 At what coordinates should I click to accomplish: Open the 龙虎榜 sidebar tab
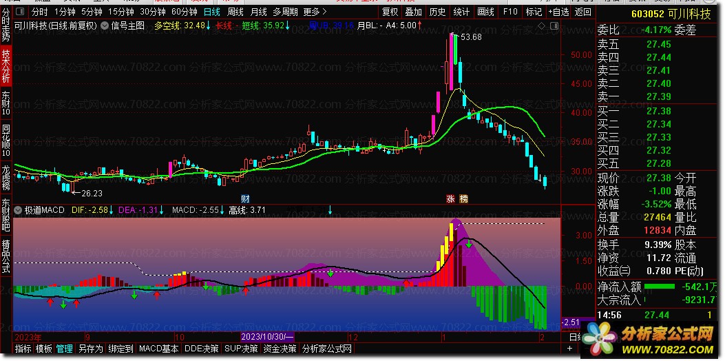coord(6,176)
